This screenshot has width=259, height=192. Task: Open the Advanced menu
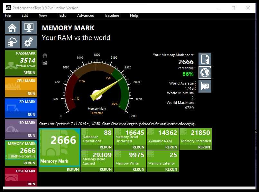click(x=86, y=15)
